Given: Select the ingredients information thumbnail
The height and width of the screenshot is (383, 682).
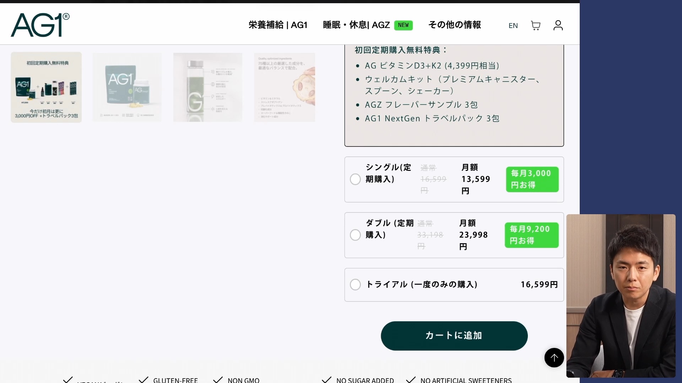Looking at the screenshot, I should [285, 87].
